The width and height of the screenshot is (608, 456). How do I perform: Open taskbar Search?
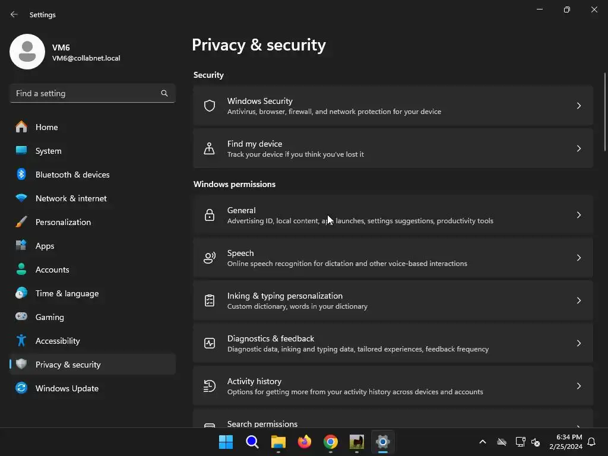pos(252,442)
